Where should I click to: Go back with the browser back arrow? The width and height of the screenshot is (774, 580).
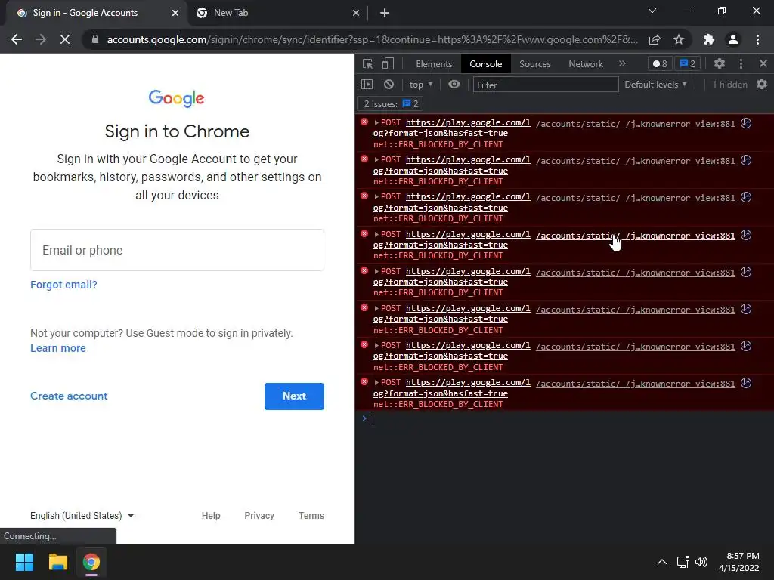[x=17, y=39]
